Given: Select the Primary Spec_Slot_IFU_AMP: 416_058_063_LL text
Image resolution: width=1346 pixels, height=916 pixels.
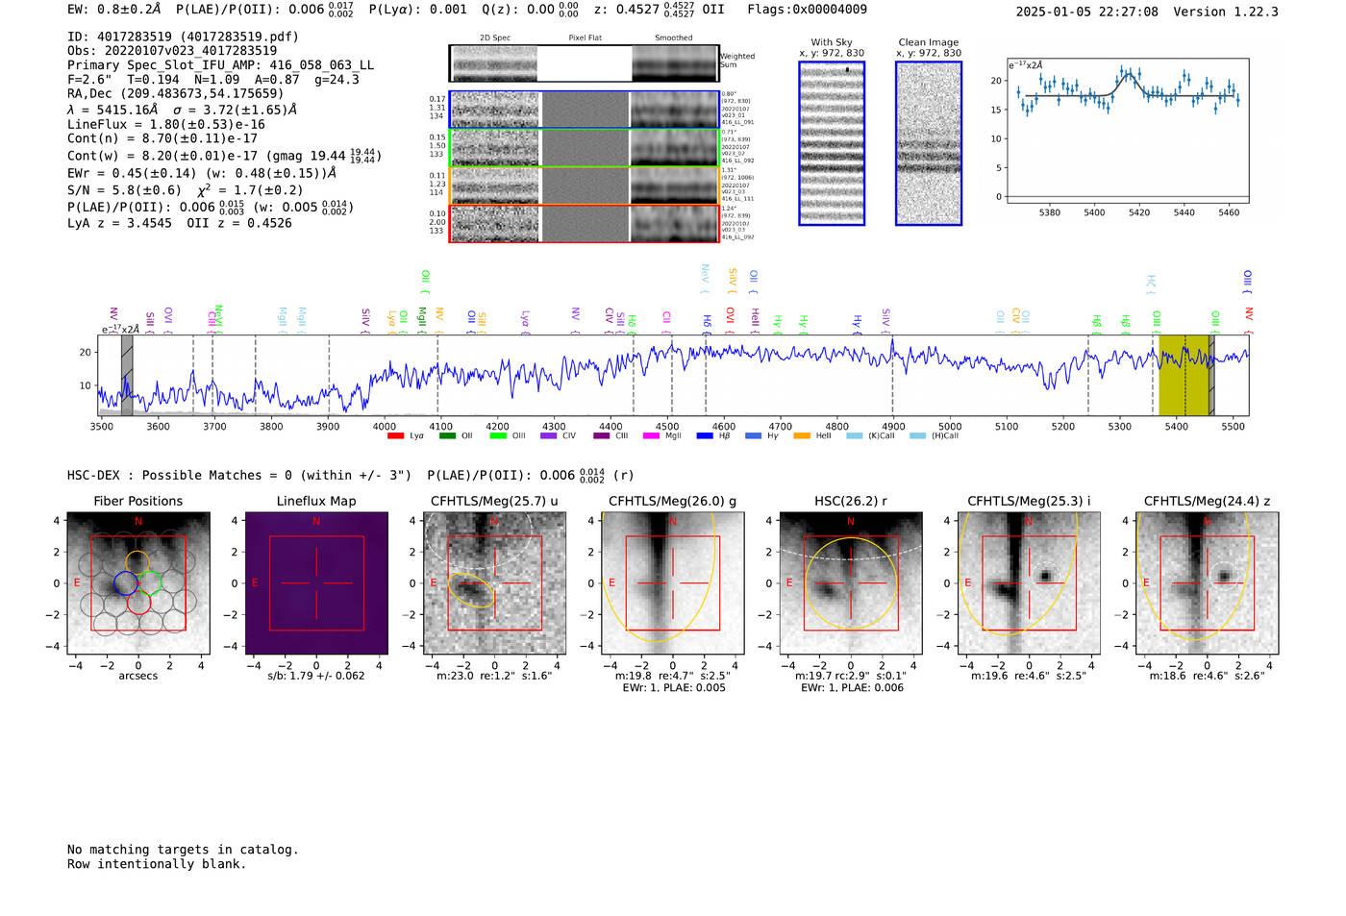Looking at the screenshot, I should click(x=220, y=65).
